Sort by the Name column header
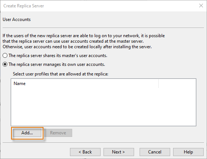 (x=85, y=84)
